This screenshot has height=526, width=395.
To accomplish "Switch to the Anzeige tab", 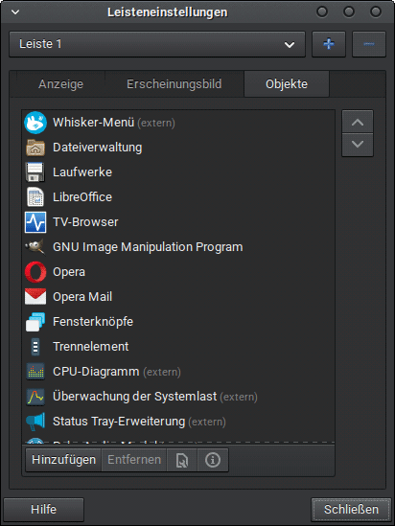I will click(x=60, y=84).
